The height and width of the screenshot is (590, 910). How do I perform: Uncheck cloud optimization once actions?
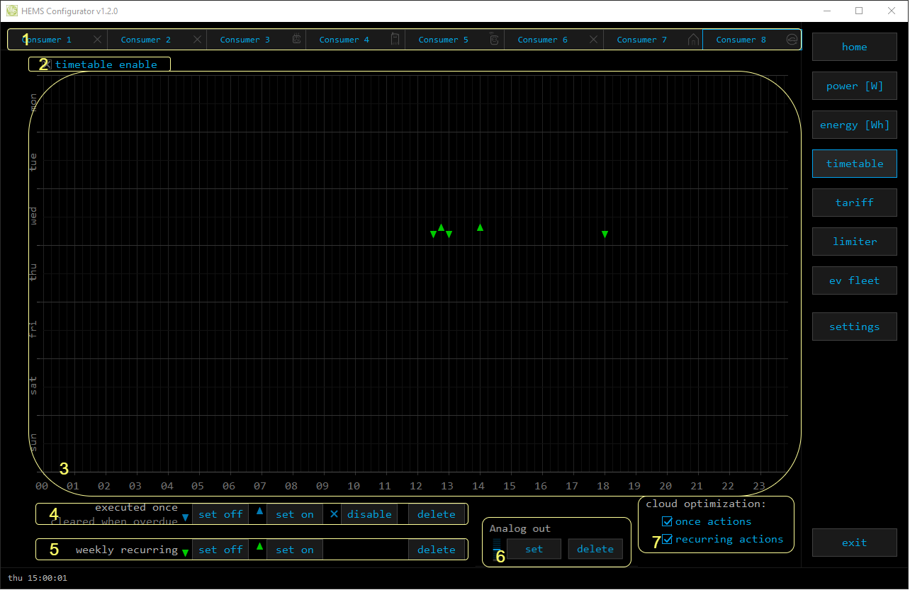(x=666, y=521)
